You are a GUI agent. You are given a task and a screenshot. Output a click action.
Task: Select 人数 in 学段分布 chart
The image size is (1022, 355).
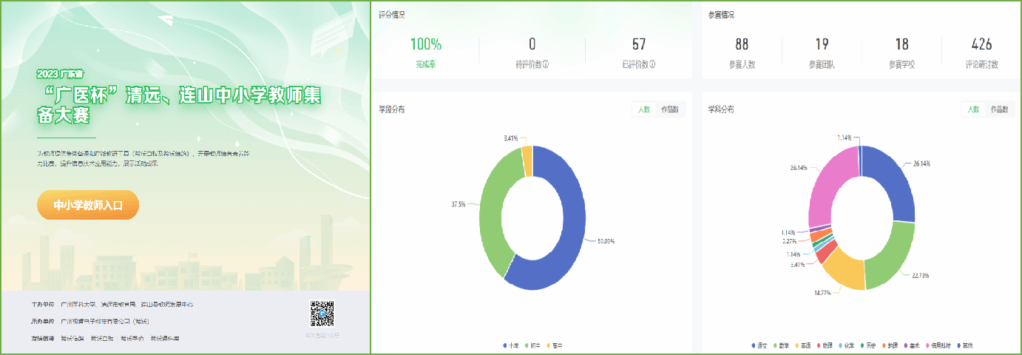[x=643, y=109]
